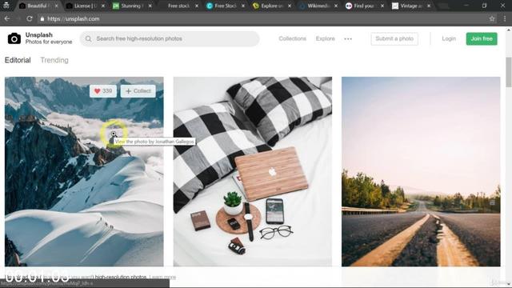The height and width of the screenshot is (288, 512).
Task: Close the Wikimedia tab
Action: click(336, 6)
